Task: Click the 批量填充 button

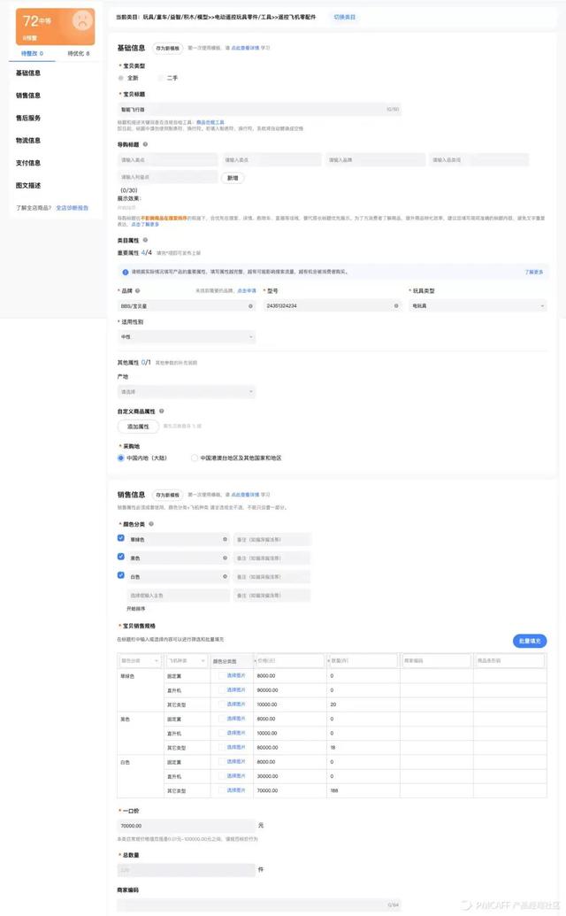Action: (x=530, y=641)
